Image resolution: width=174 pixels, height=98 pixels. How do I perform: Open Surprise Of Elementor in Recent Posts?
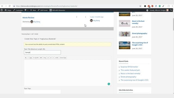[129, 67]
